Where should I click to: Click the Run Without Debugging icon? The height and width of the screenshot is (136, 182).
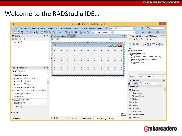click(66, 32)
